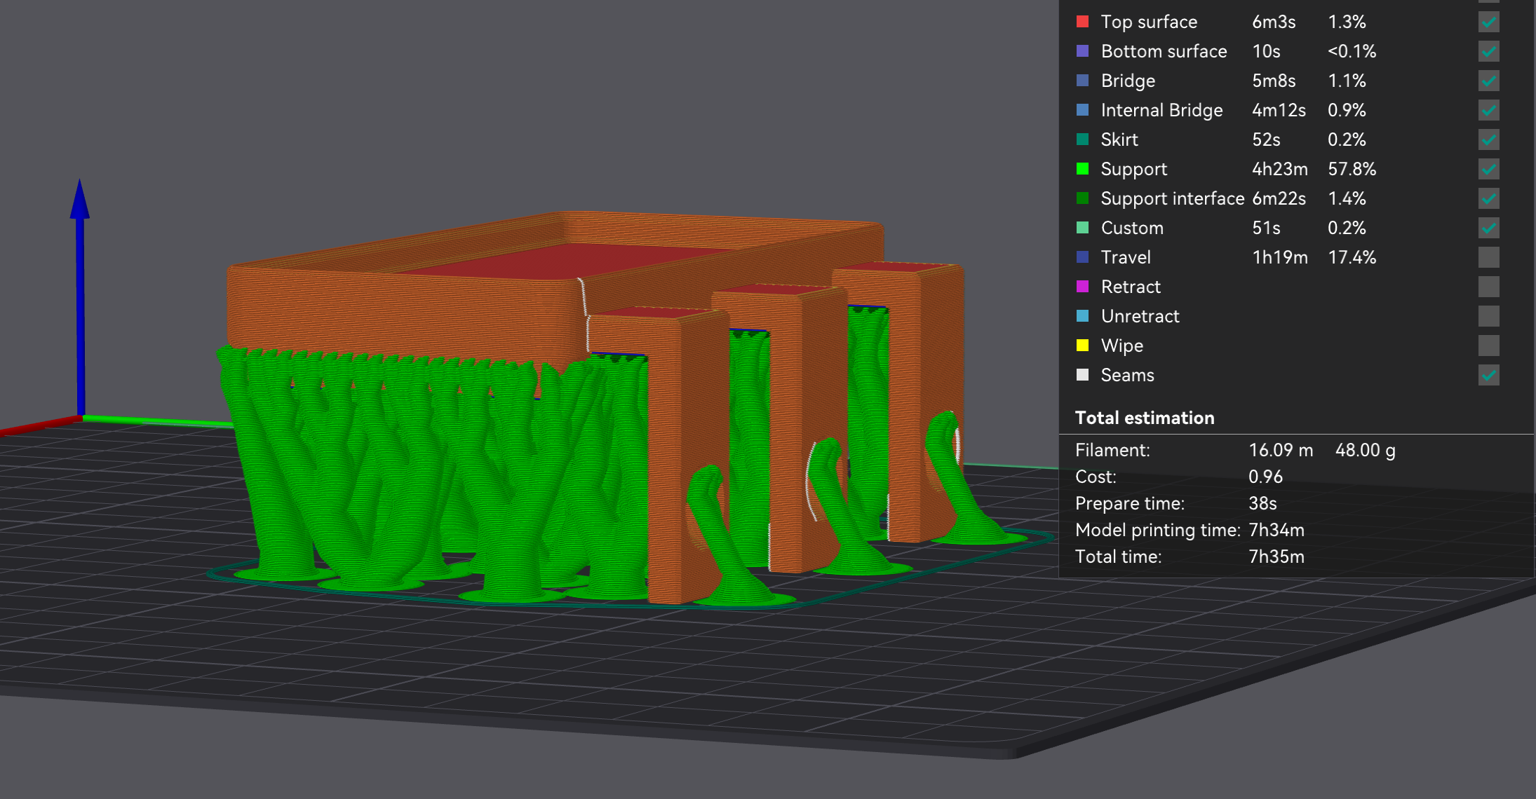Toggle the Bridge visibility checkbox
The width and height of the screenshot is (1536, 799).
tap(1488, 81)
